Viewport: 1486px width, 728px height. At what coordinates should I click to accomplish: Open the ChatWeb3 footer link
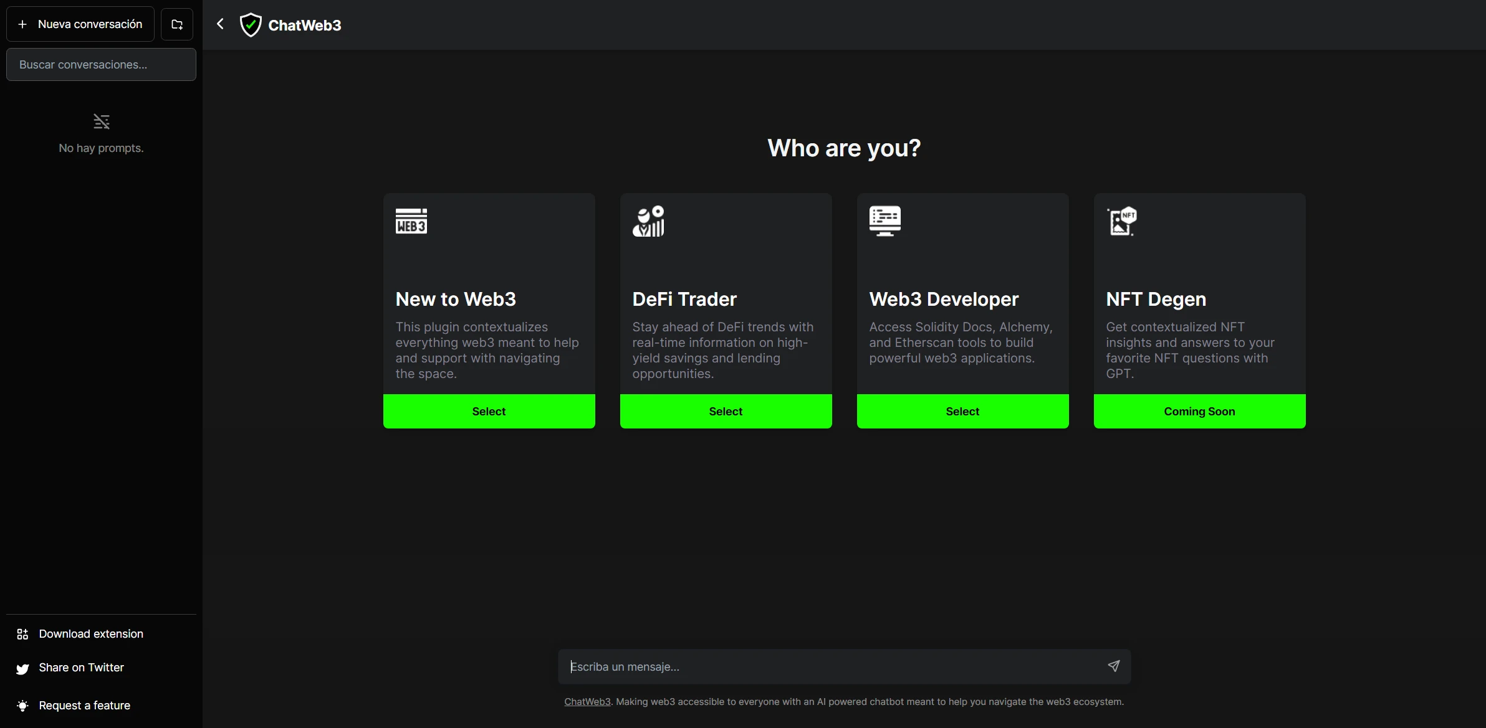point(587,702)
